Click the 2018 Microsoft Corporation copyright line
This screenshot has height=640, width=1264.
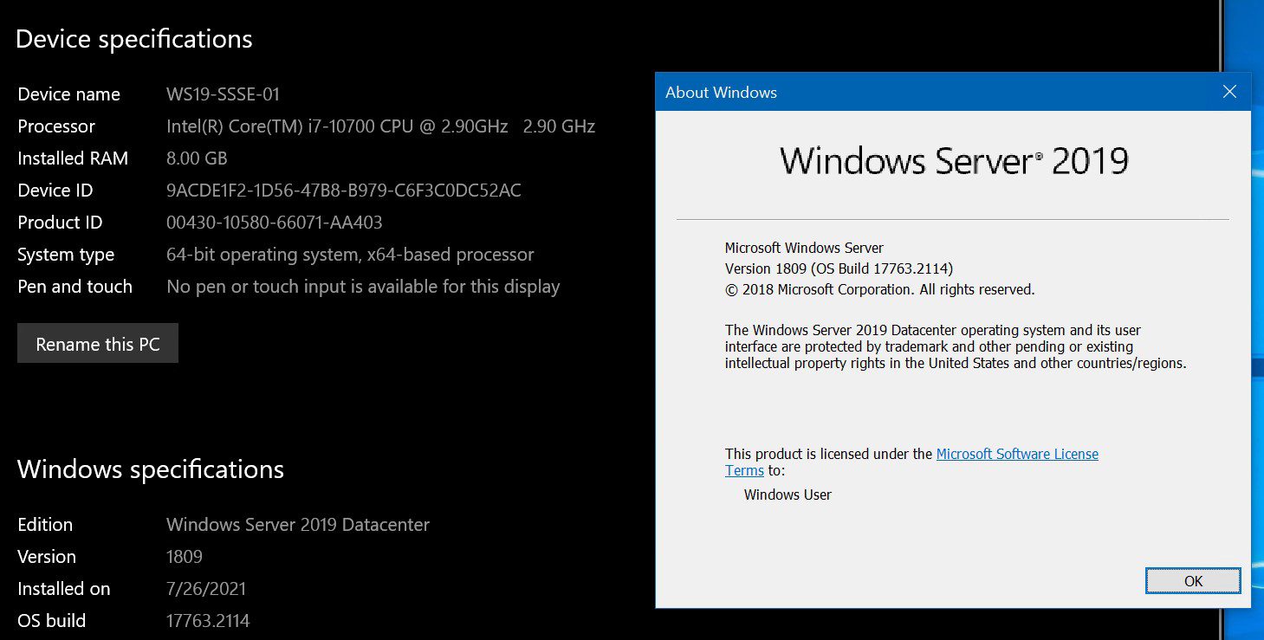point(880,289)
